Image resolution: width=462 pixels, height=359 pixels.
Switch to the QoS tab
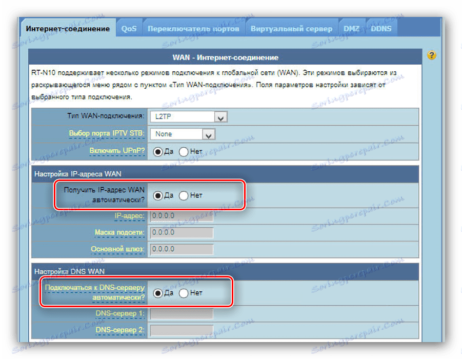pos(129,29)
